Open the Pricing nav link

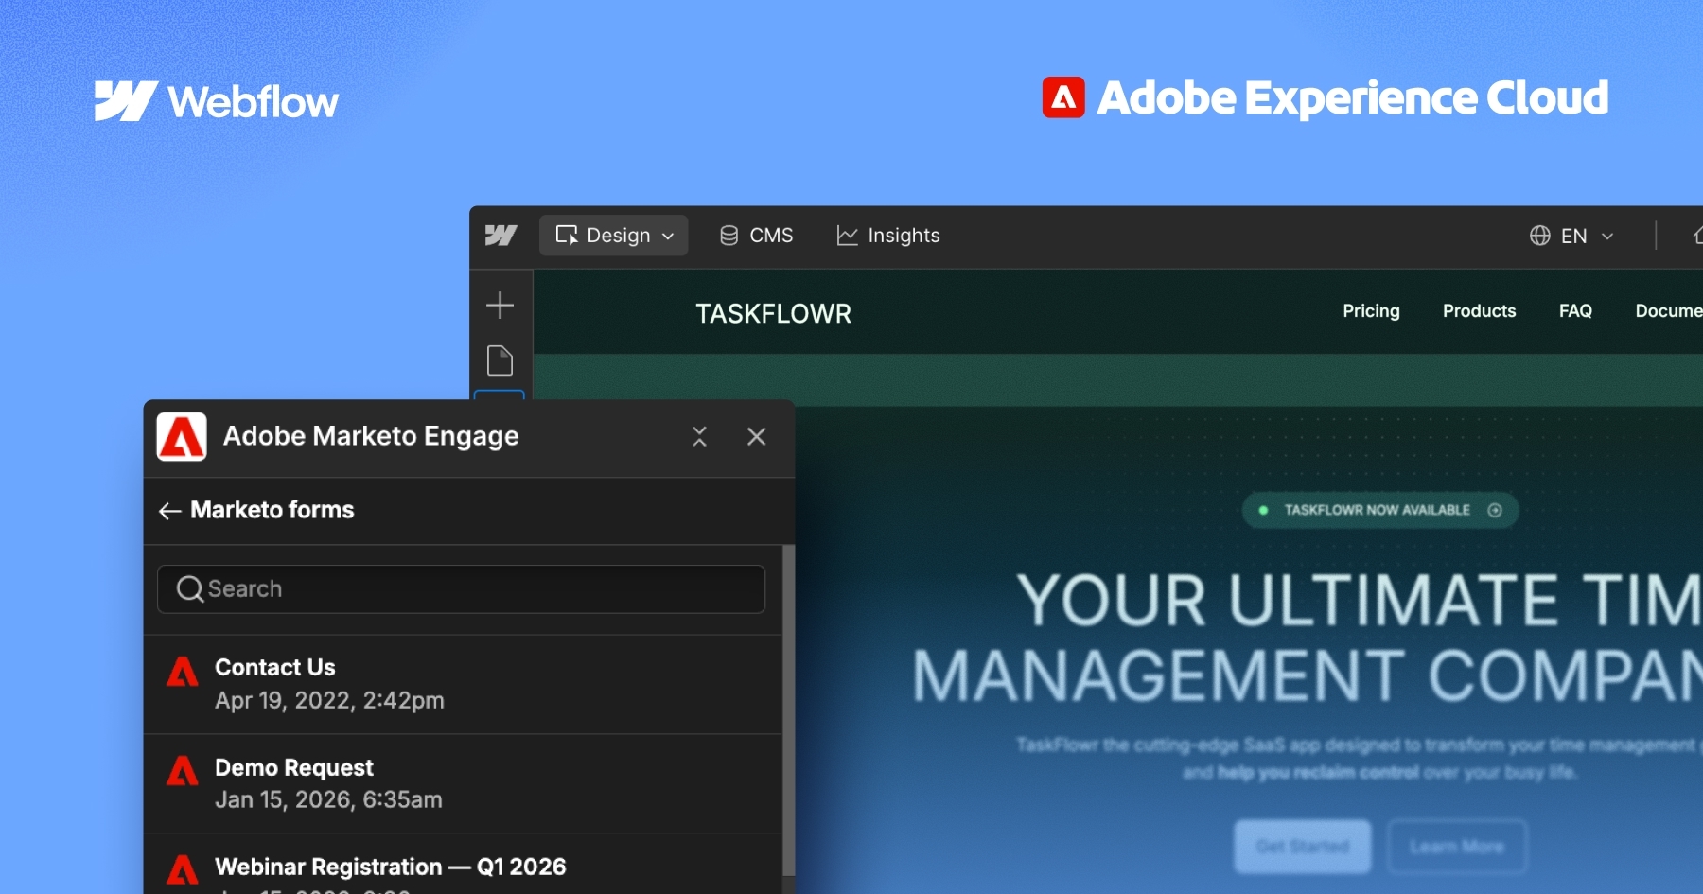tap(1371, 311)
